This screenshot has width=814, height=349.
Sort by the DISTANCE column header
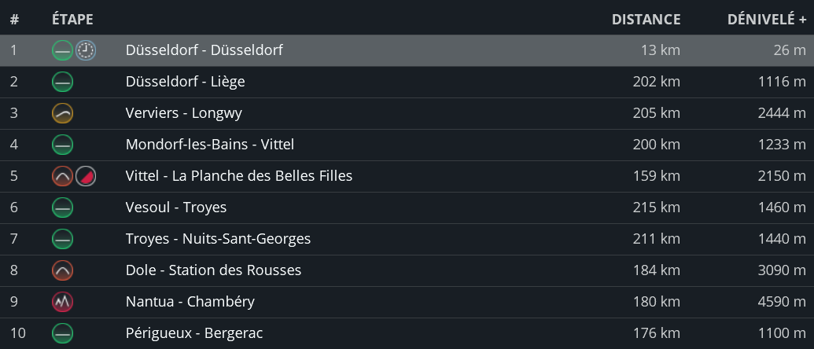tap(646, 20)
